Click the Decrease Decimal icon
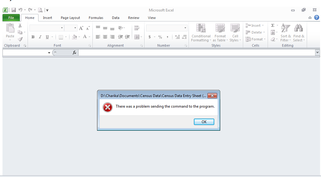The width and height of the screenshot is (321, 177). [x=184, y=37]
